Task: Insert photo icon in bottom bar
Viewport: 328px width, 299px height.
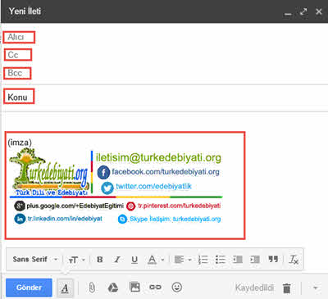Action: [x=134, y=287]
